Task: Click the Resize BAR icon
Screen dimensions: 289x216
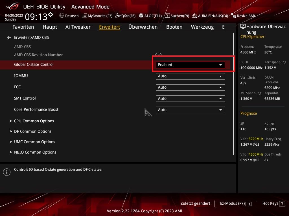Action: tap(233, 16)
